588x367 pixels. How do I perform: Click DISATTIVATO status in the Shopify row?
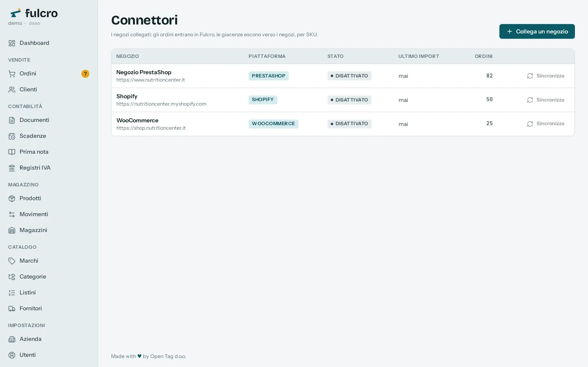350,100
